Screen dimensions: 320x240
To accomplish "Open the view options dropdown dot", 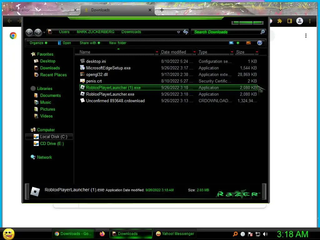I will pos(238,43).
